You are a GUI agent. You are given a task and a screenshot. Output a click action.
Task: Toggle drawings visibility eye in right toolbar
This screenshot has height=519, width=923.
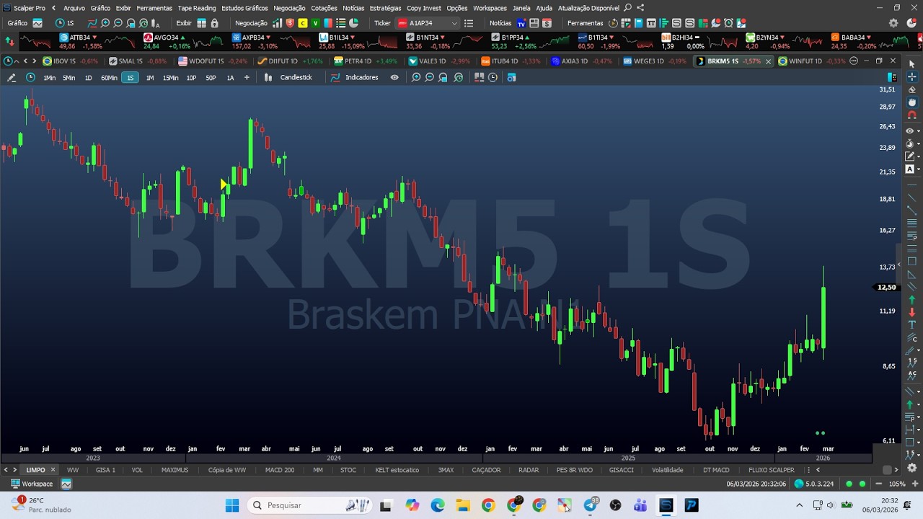(909, 131)
